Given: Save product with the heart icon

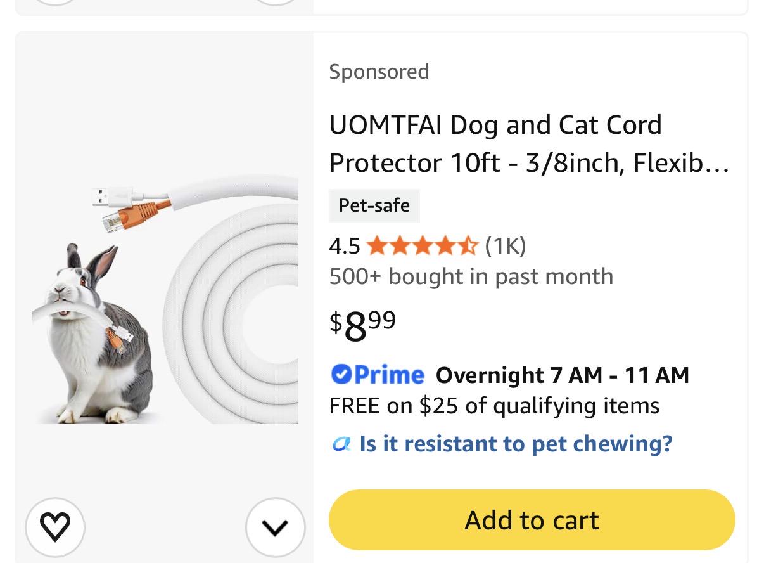Looking at the screenshot, I should [54, 527].
